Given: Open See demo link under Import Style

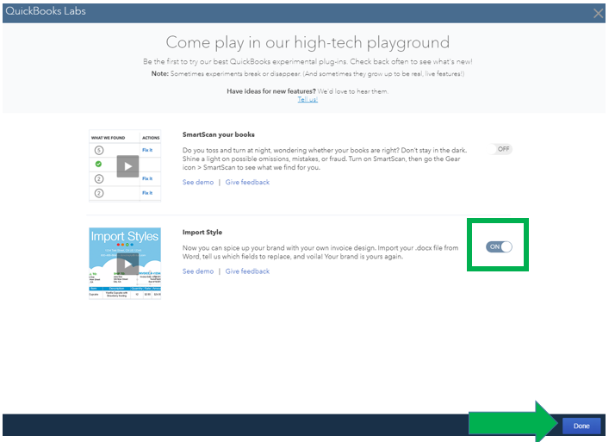Looking at the screenshot, I should click(x=198, y=271).
